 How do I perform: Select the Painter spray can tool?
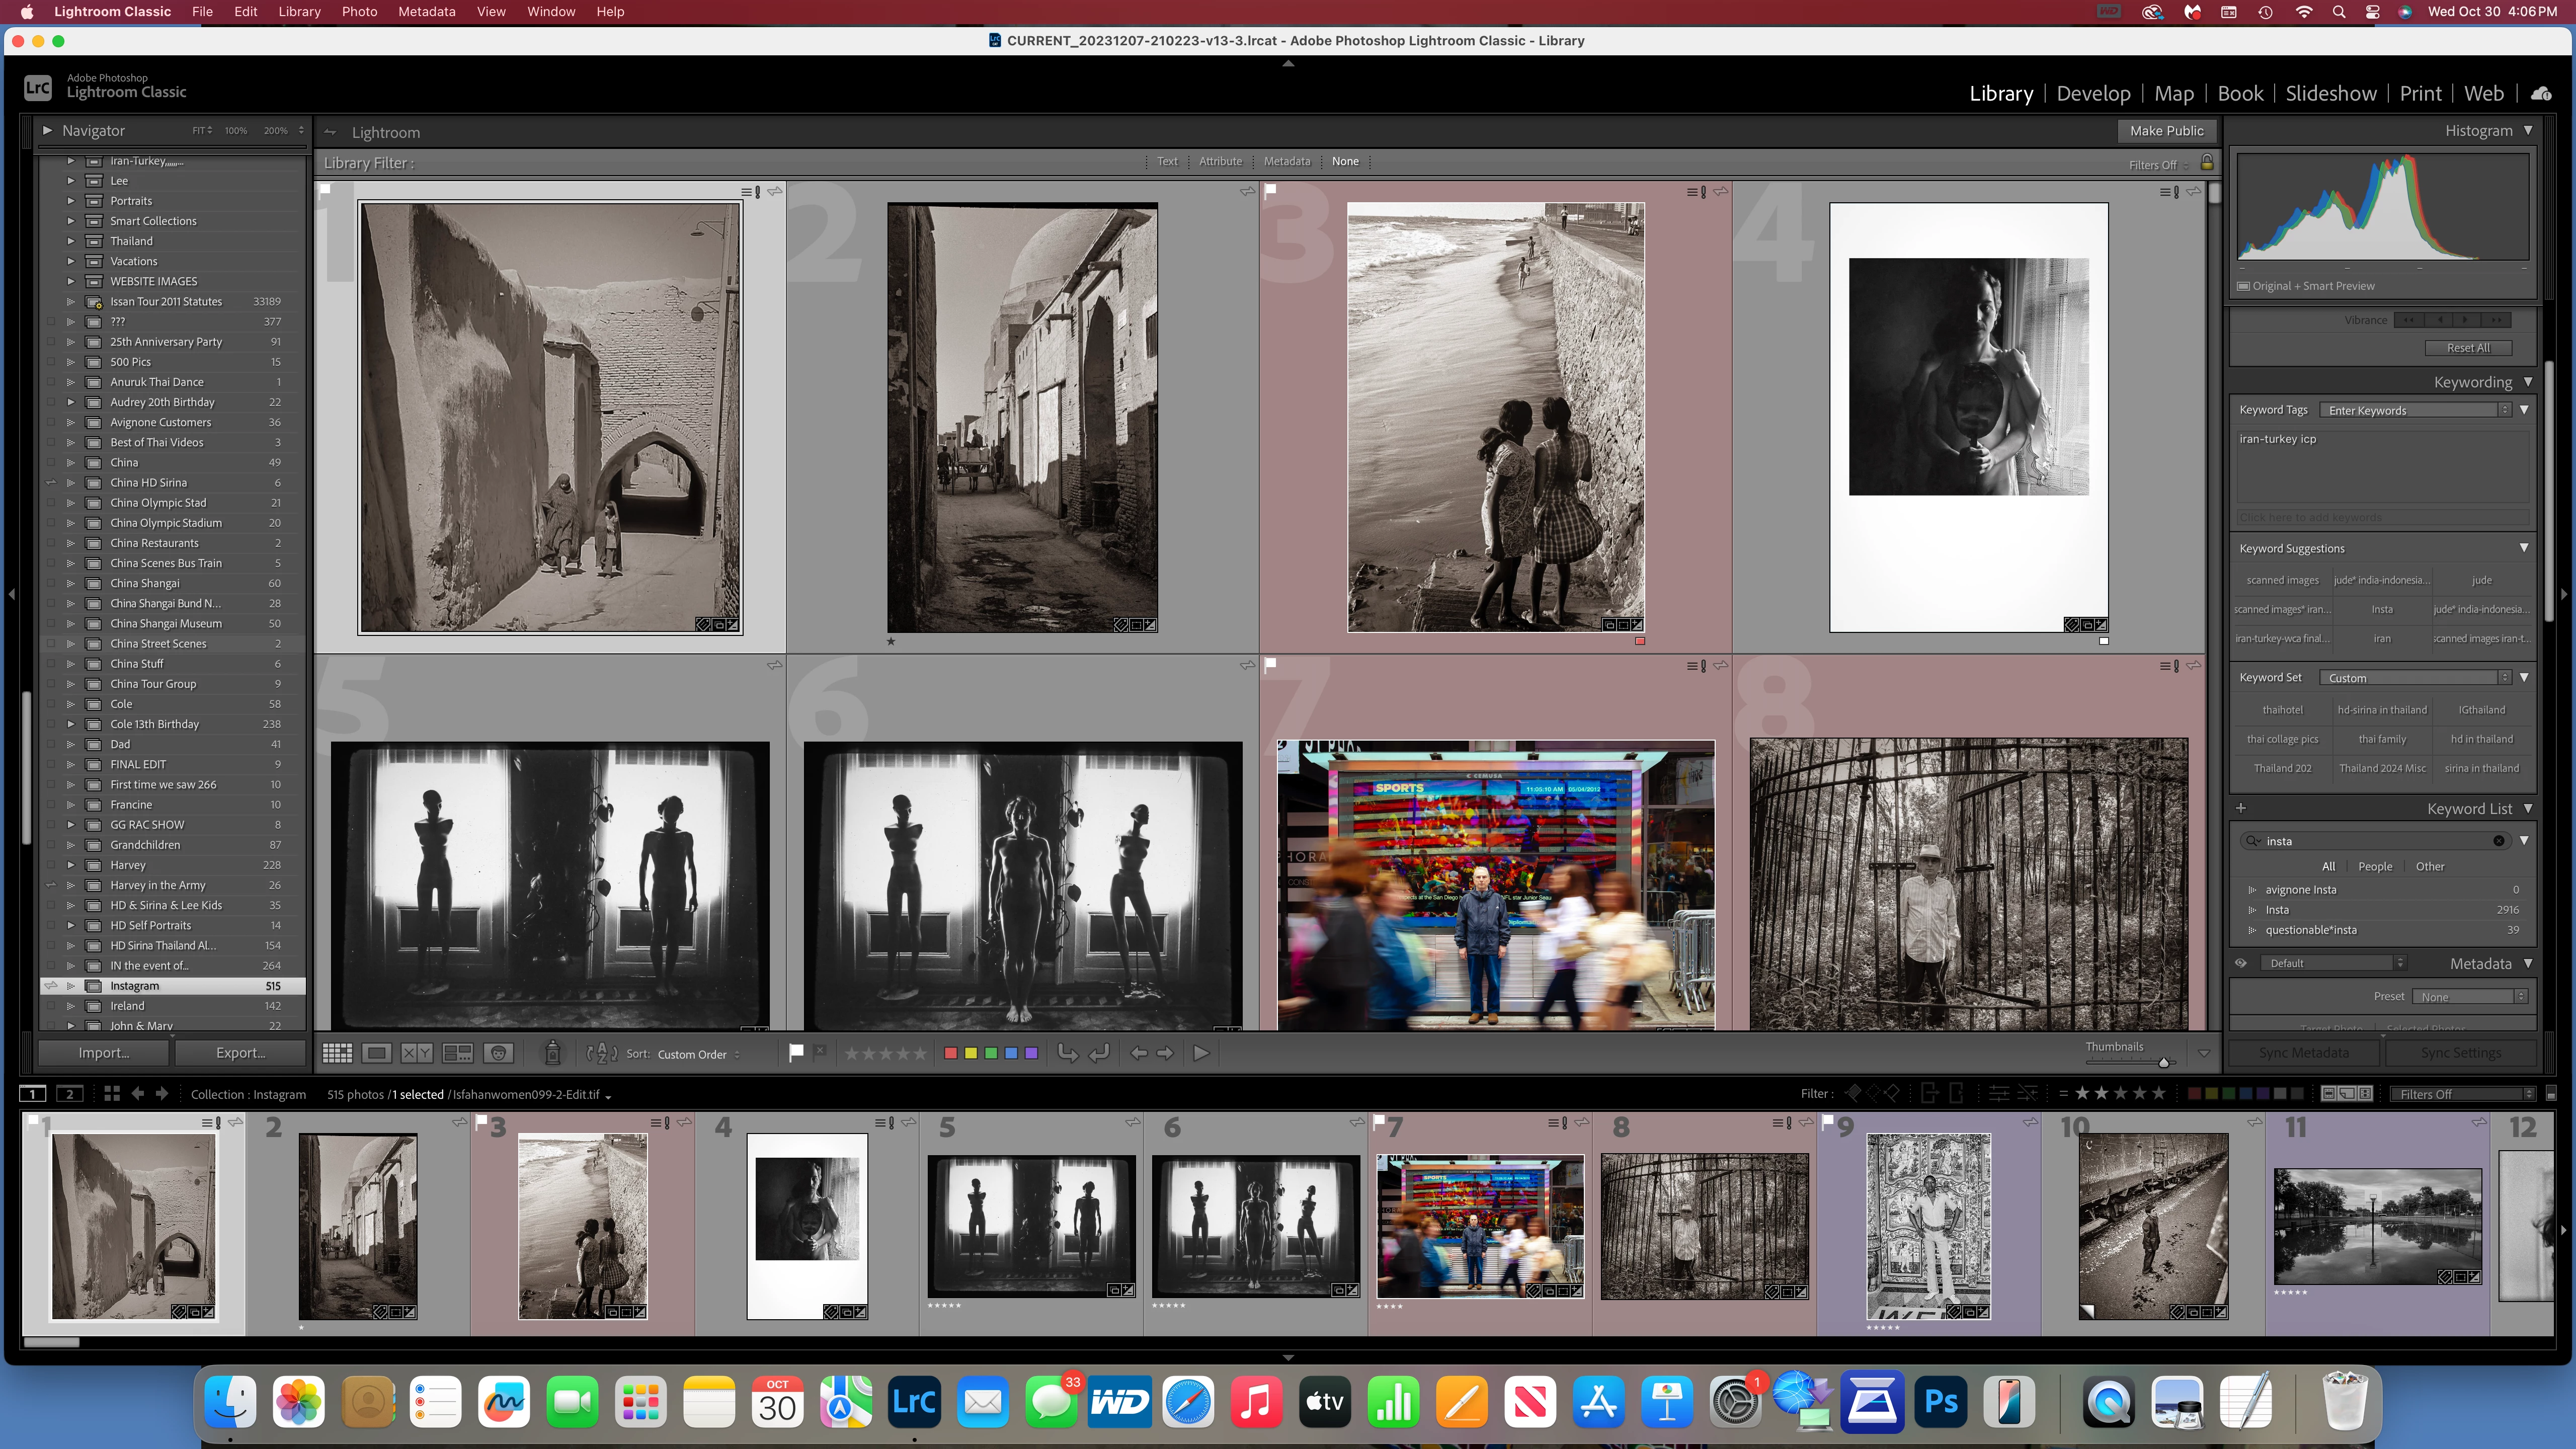point(552,1053)
